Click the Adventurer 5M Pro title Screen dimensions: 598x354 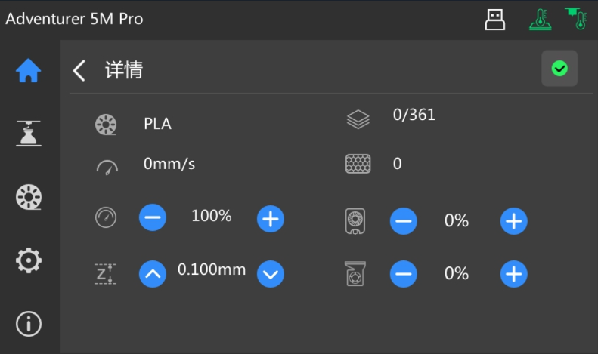(x=74, y=19)
